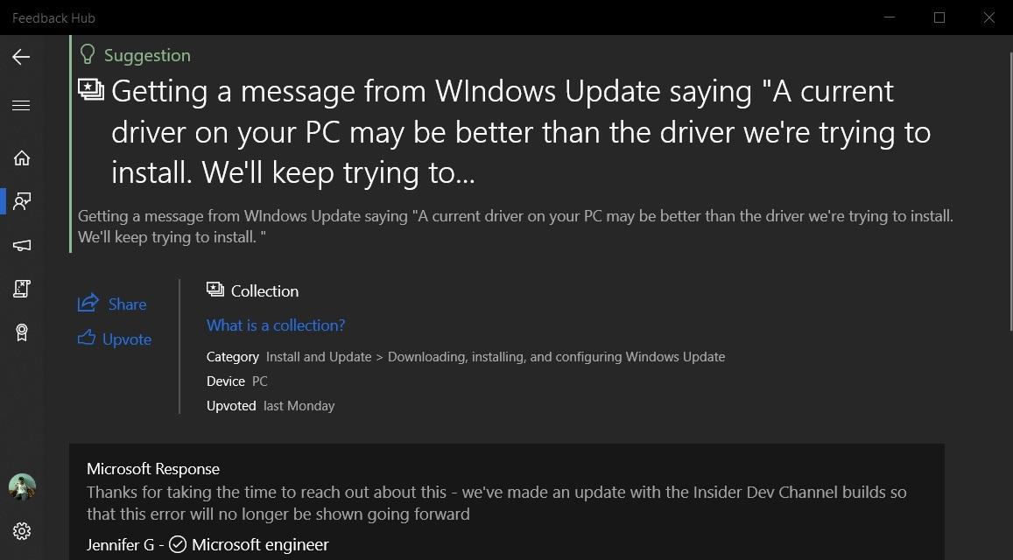Viewport: 1013px width, 560px height.
Task: Click the Collection icon beside the title
Action: click(x=91, y=89)
